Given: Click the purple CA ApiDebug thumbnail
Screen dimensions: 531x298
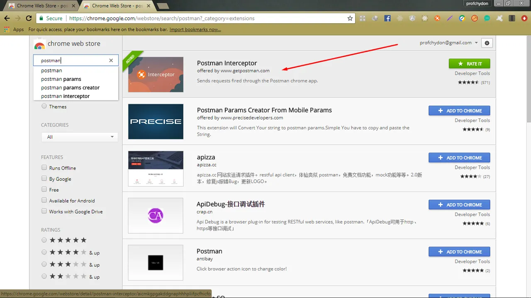Looking at the screenshot, I should click(156, 216).
